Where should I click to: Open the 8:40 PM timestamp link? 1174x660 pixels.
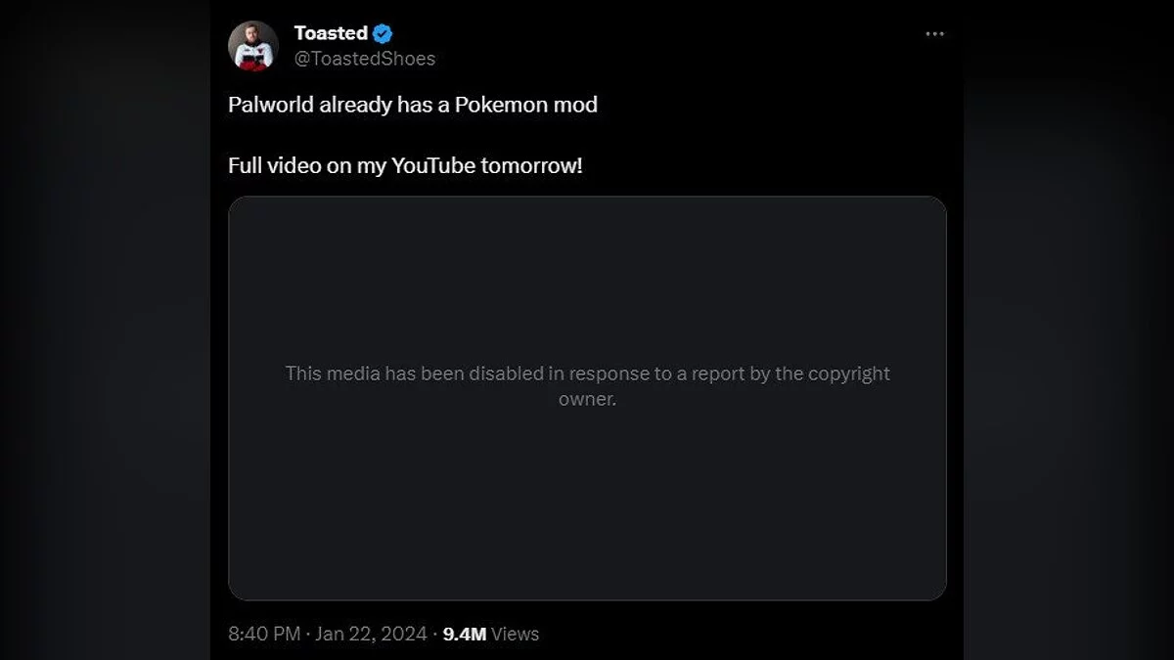263,634
